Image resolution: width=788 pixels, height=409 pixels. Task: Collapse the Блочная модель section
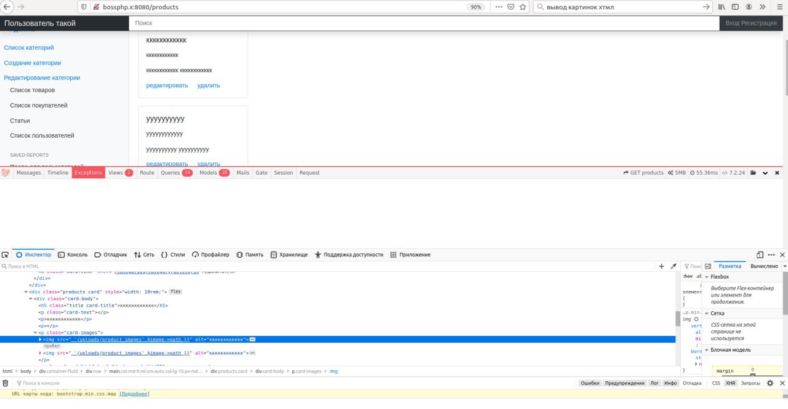coord(707,350)
